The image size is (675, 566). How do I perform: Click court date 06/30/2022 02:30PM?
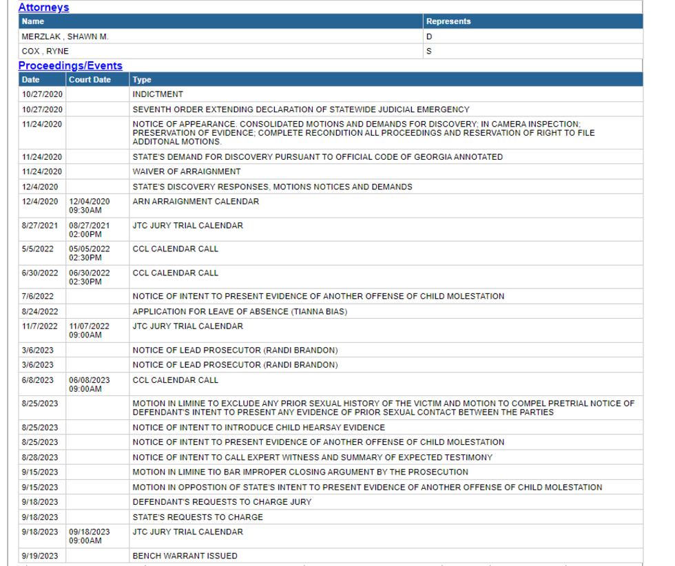(89, 277)
